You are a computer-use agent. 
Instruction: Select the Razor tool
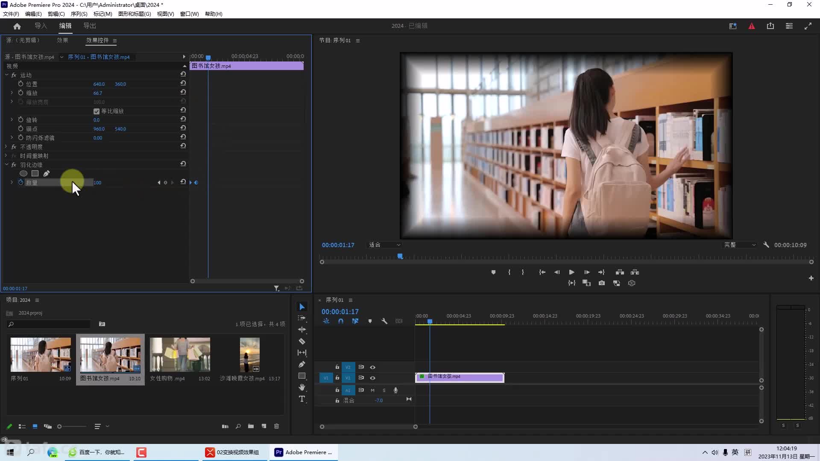click(302, 341)
